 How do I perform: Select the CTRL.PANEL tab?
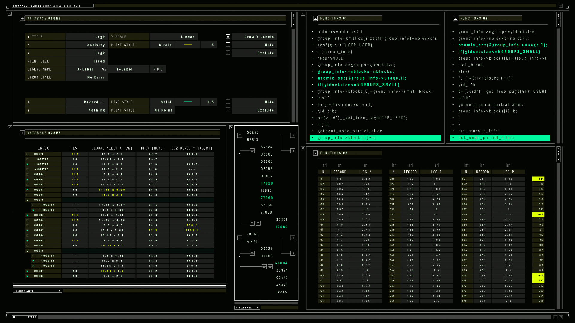pyautogui.click(x=247, y=307)
